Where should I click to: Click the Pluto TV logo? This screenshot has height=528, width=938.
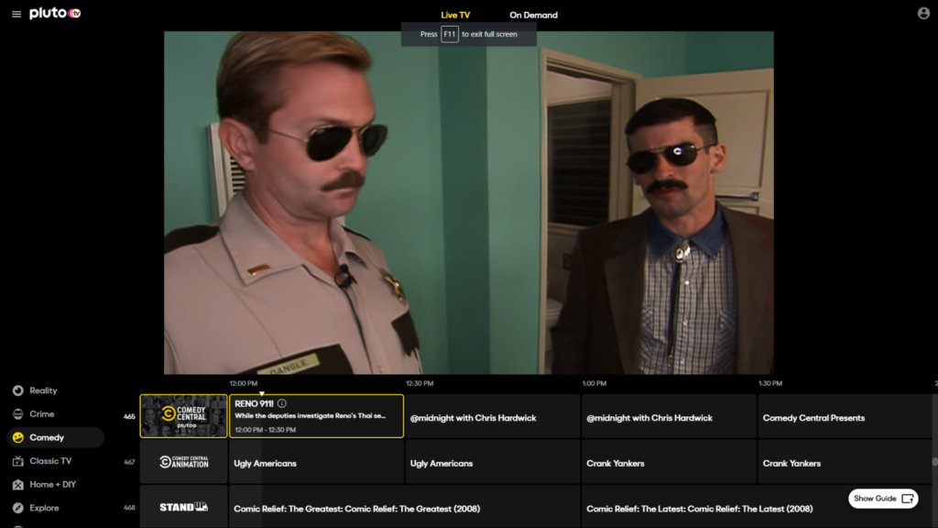point(55,14)
